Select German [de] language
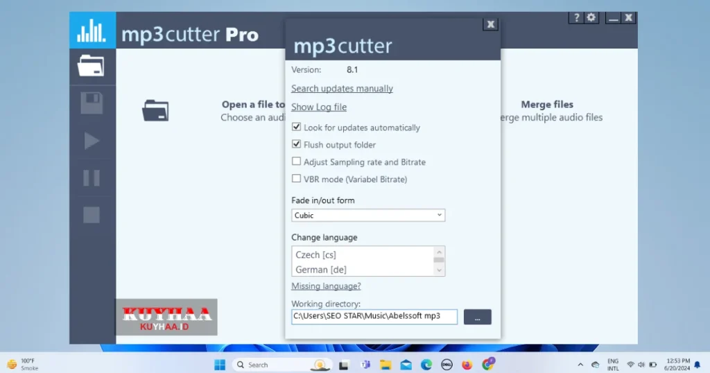This screenshot has width=710, height=373. click(x=321, y=270)
